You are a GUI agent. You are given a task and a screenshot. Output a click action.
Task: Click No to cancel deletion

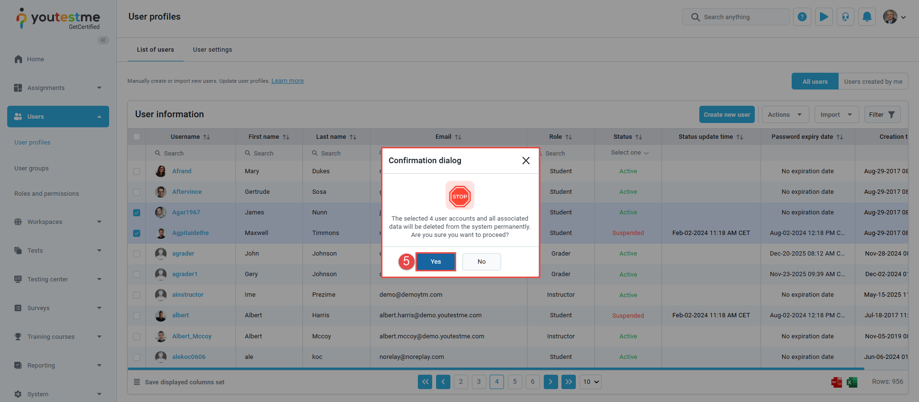coord(482,262)
